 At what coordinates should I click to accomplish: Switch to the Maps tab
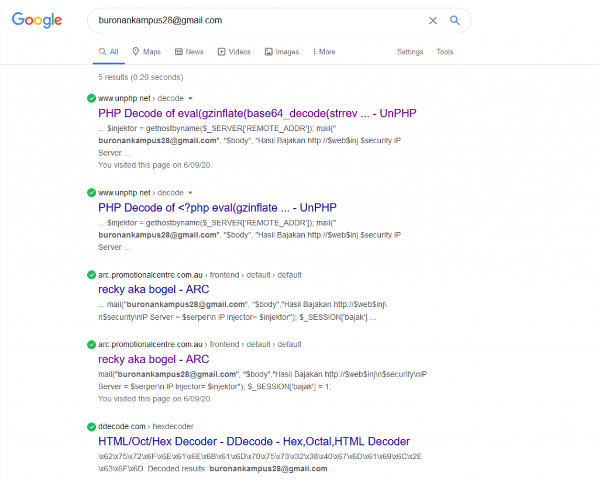(147, 52)
